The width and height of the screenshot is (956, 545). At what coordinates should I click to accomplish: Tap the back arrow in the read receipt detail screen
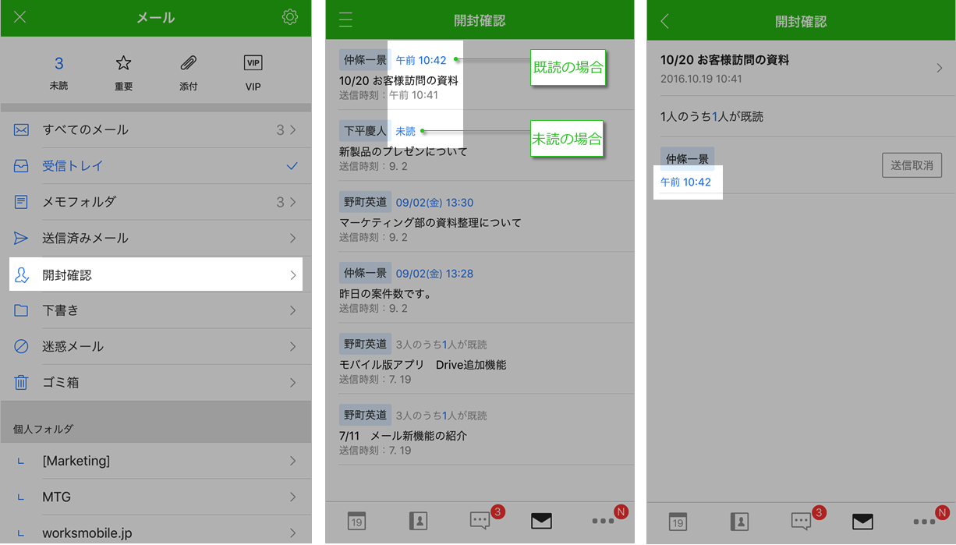pyautogui.click(x=665, y=21)
